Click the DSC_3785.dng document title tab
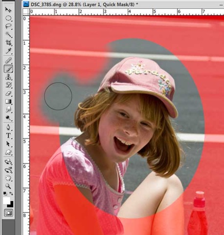Viewport: 224px width, 235px height. tap(84, 4)
